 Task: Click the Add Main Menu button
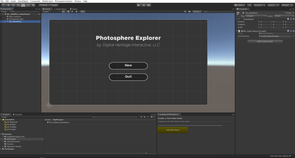coord(173,130)
